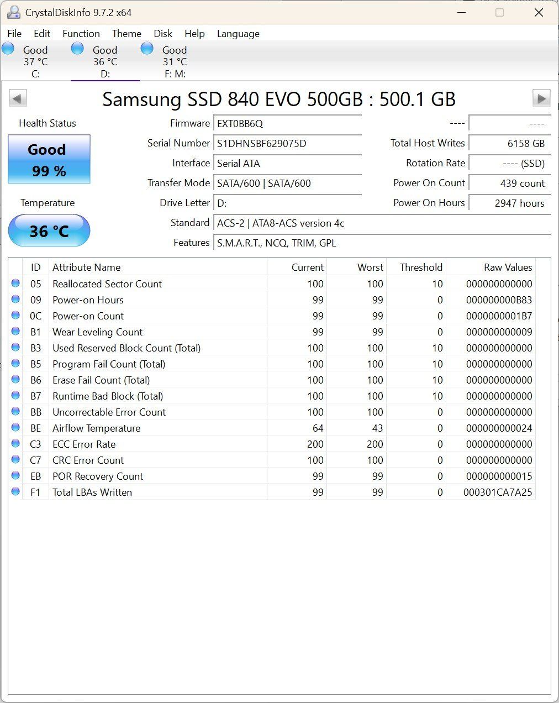Click the Good 99 % health status button
This screenshot has height=703, width=559.
point(49,160)
